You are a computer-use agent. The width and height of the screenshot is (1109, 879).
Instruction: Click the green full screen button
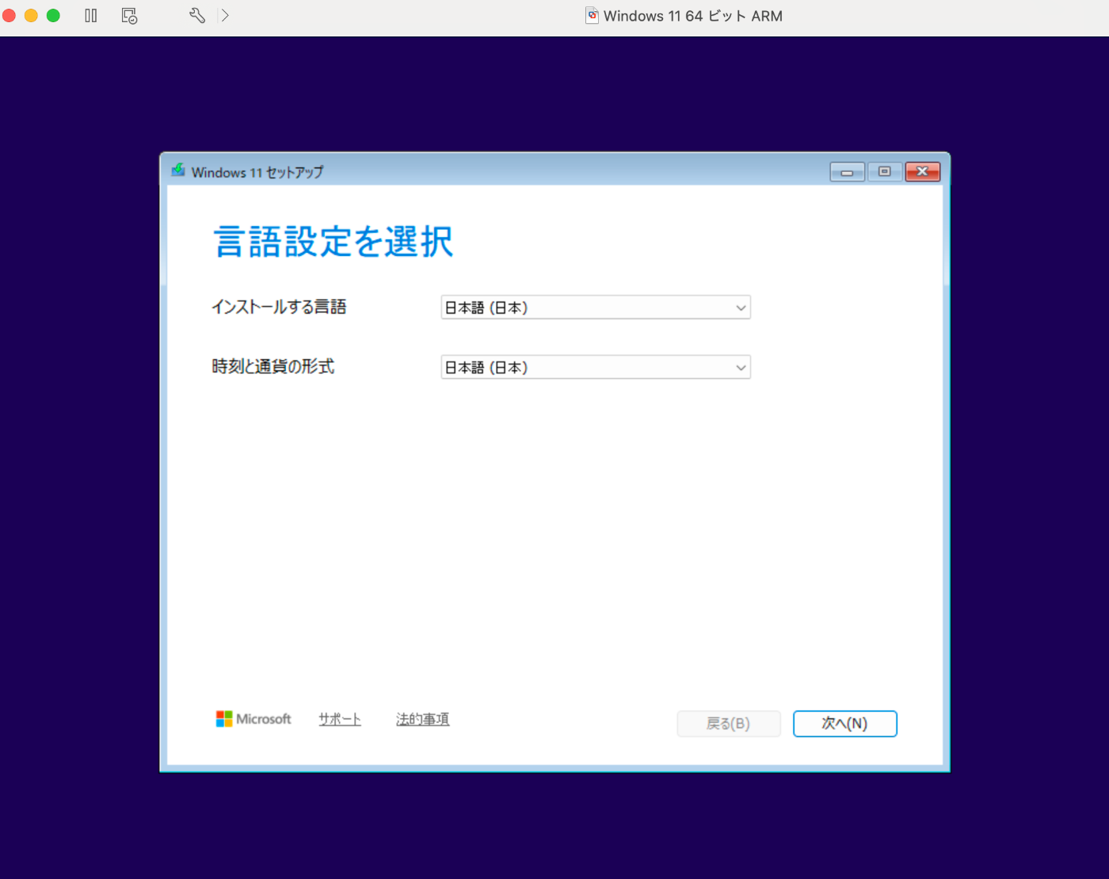[53, 16]
